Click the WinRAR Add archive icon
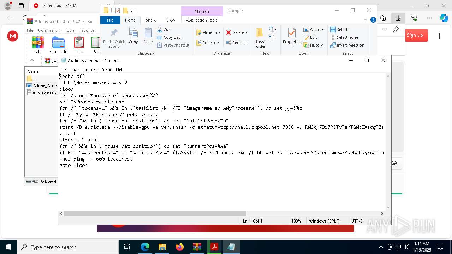Viewport: 452px width, 254px height. [x=38, y=45]
